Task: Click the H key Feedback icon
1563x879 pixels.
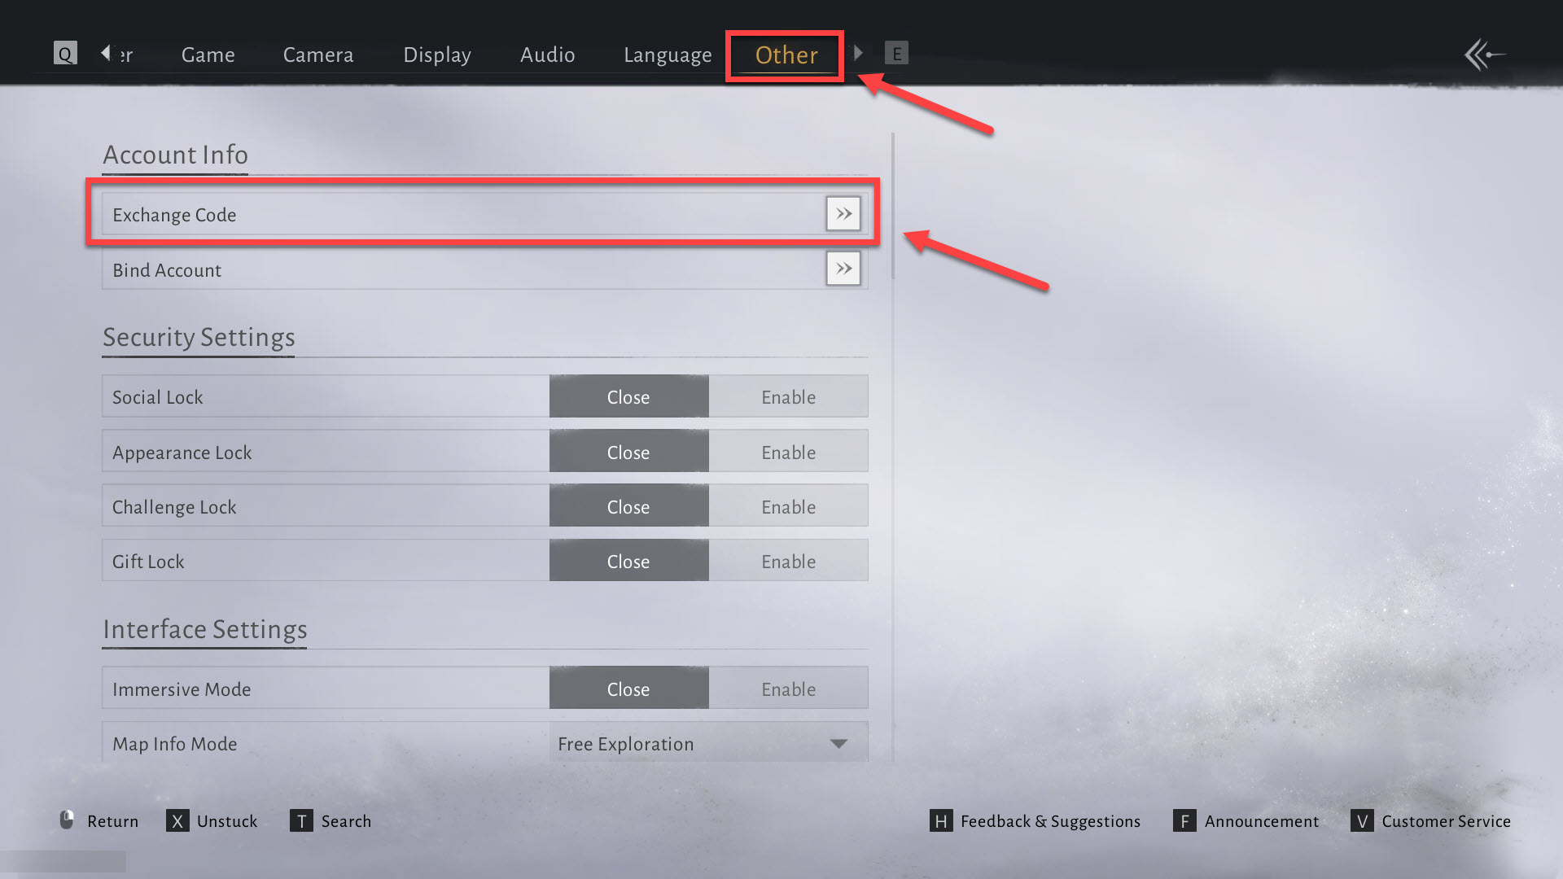Action: (941, 820)
